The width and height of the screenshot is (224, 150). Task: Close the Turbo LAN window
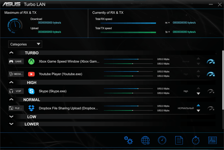pyautogui.click(x=220, y=5)
